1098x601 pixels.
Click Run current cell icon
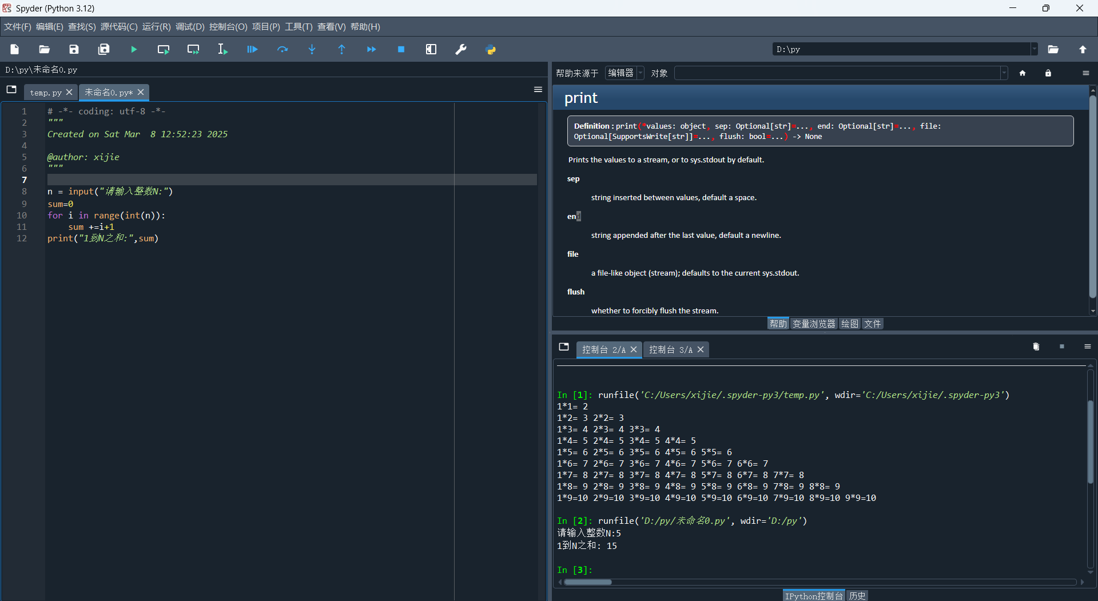[x=164, y=50]
